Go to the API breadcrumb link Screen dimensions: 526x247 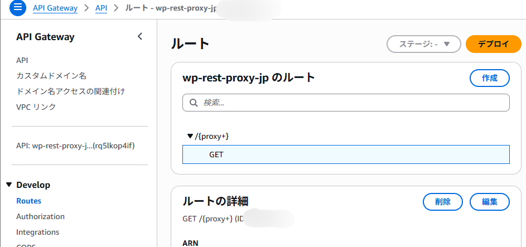click(x=101, y=8)
